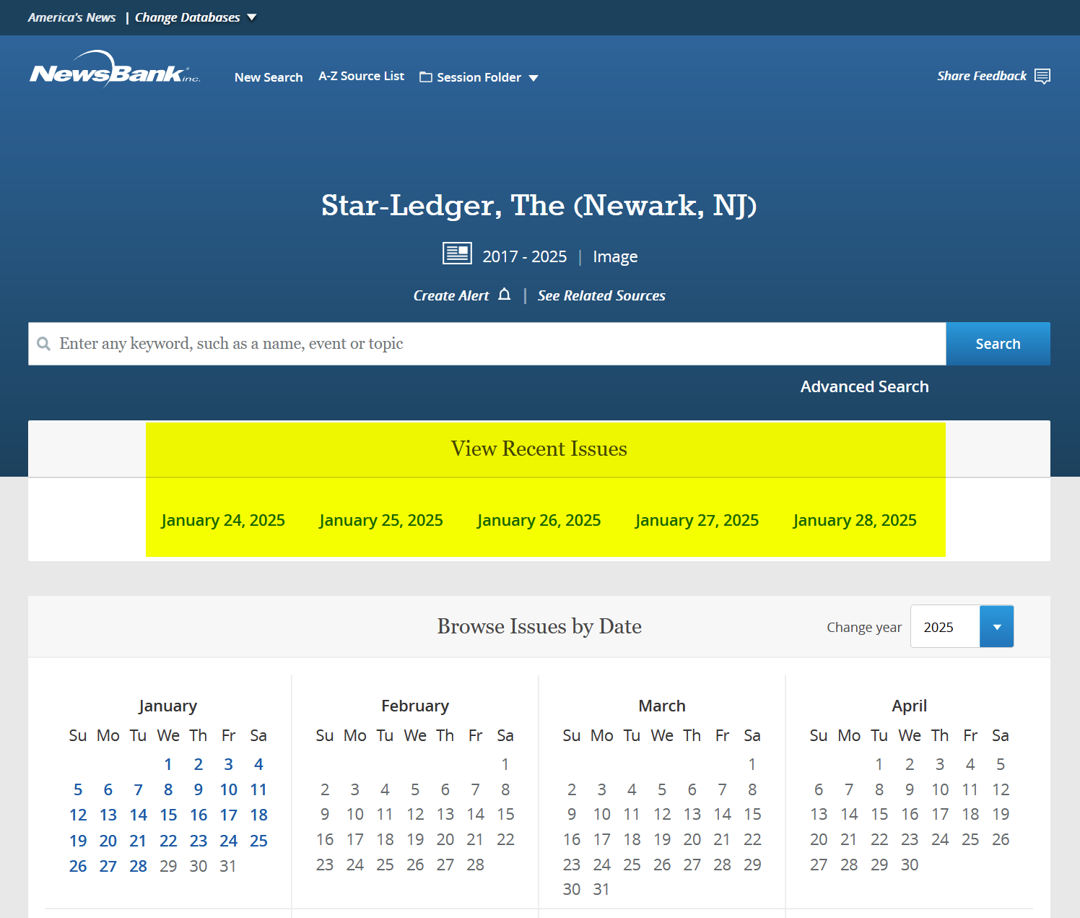
Task: Click See Related Sources link
Action: coord(601,295)
